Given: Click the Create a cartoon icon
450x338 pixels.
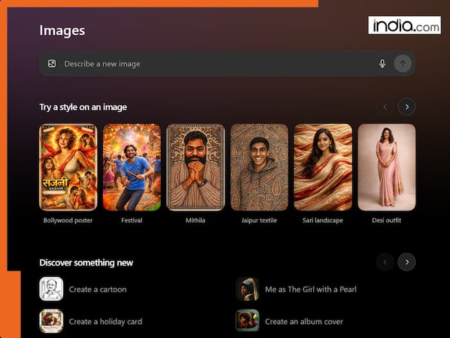Looking at the screenshot, I should 51,289.
